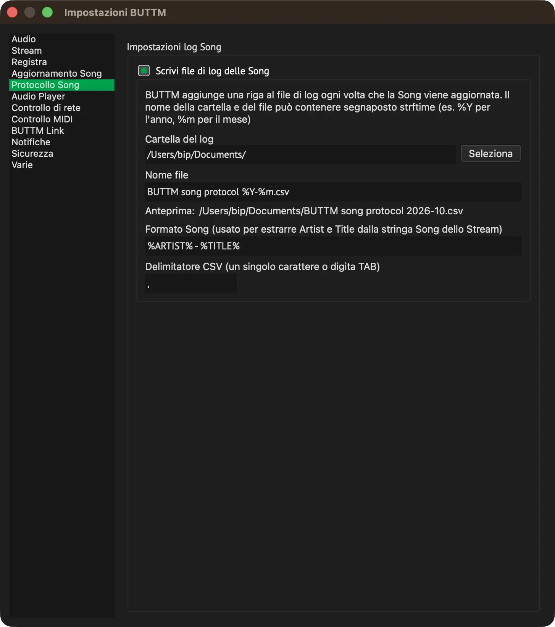Go to the Registra settings page
This screenshot has height=627, width=555.
(61, 62)
